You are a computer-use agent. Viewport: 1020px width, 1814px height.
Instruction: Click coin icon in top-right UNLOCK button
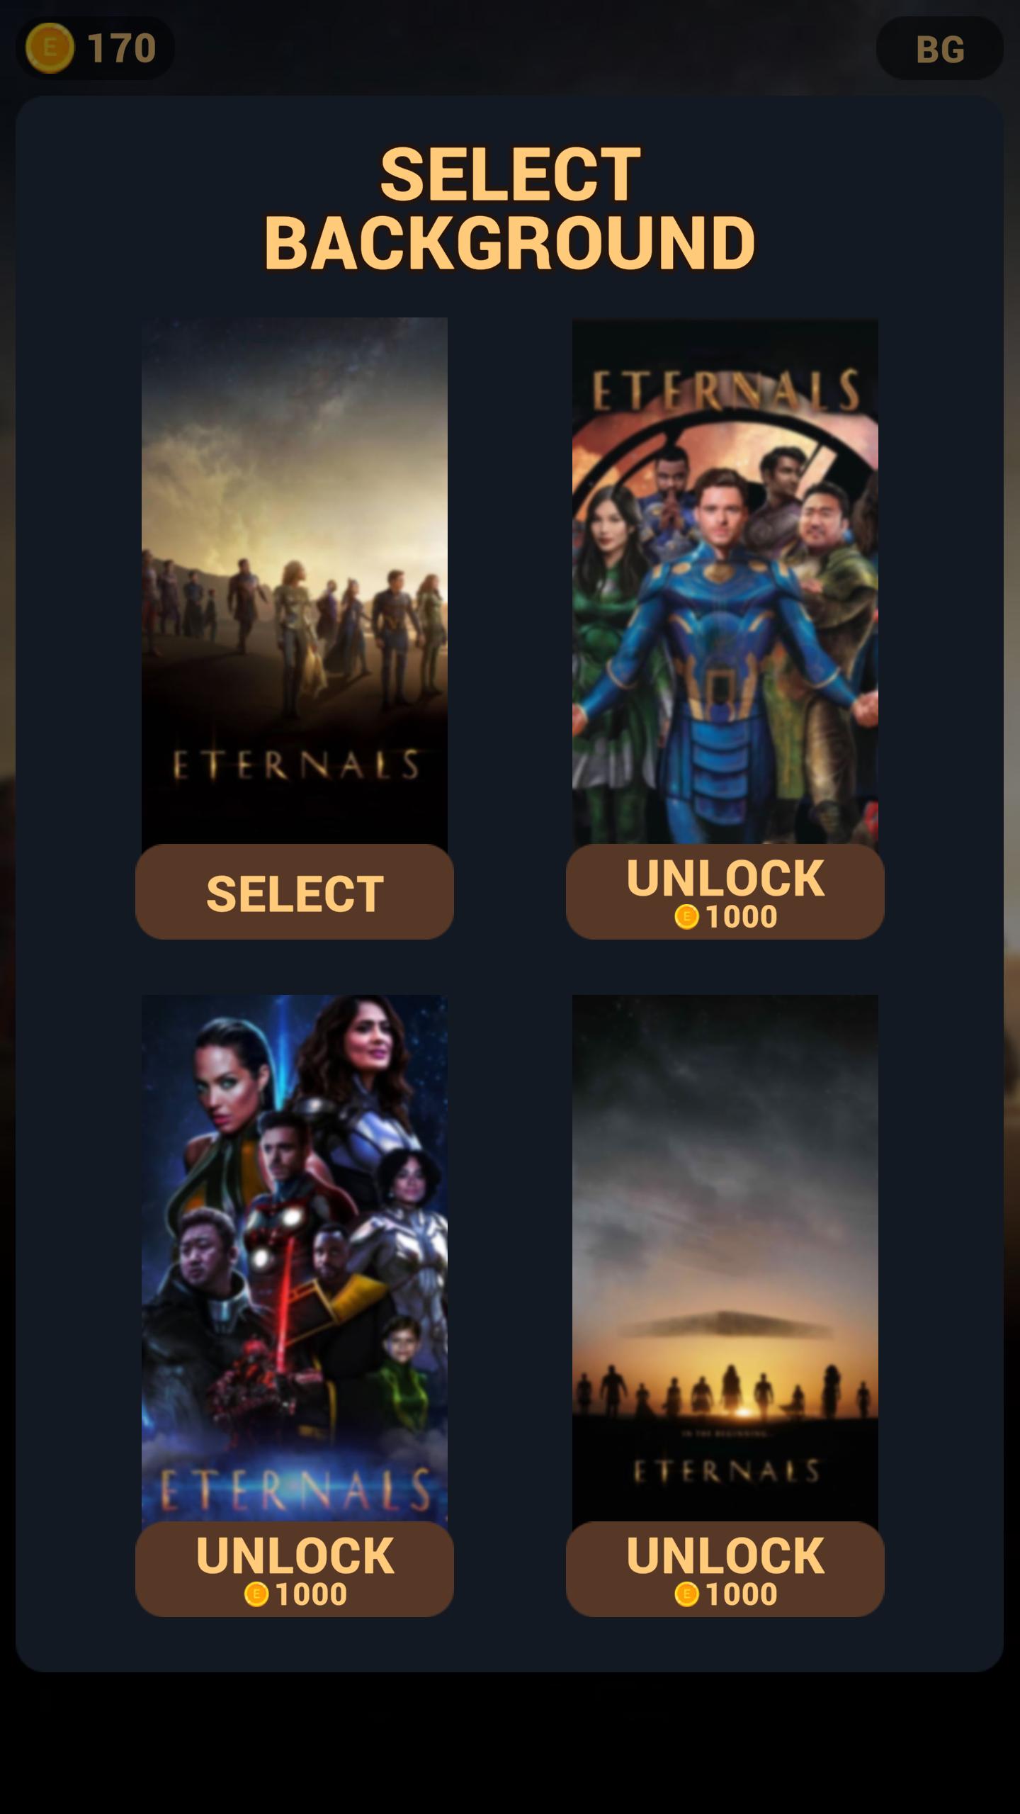[x=686, y=917]
